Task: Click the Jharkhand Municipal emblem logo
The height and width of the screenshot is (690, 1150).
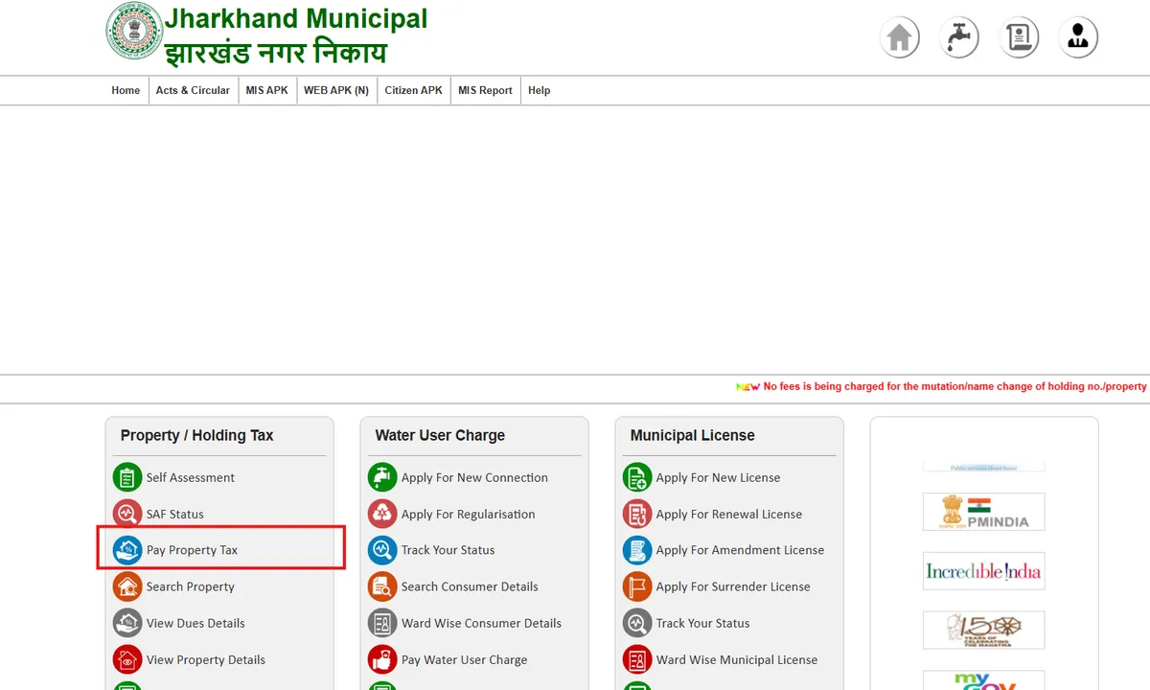Action: pos(134,32)
